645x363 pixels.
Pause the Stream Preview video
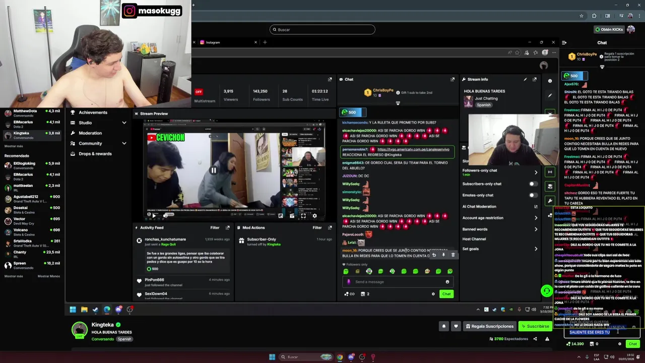pos(214,170)
